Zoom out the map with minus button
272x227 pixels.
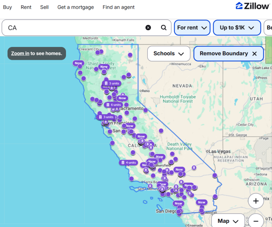[x=256, y=221]
